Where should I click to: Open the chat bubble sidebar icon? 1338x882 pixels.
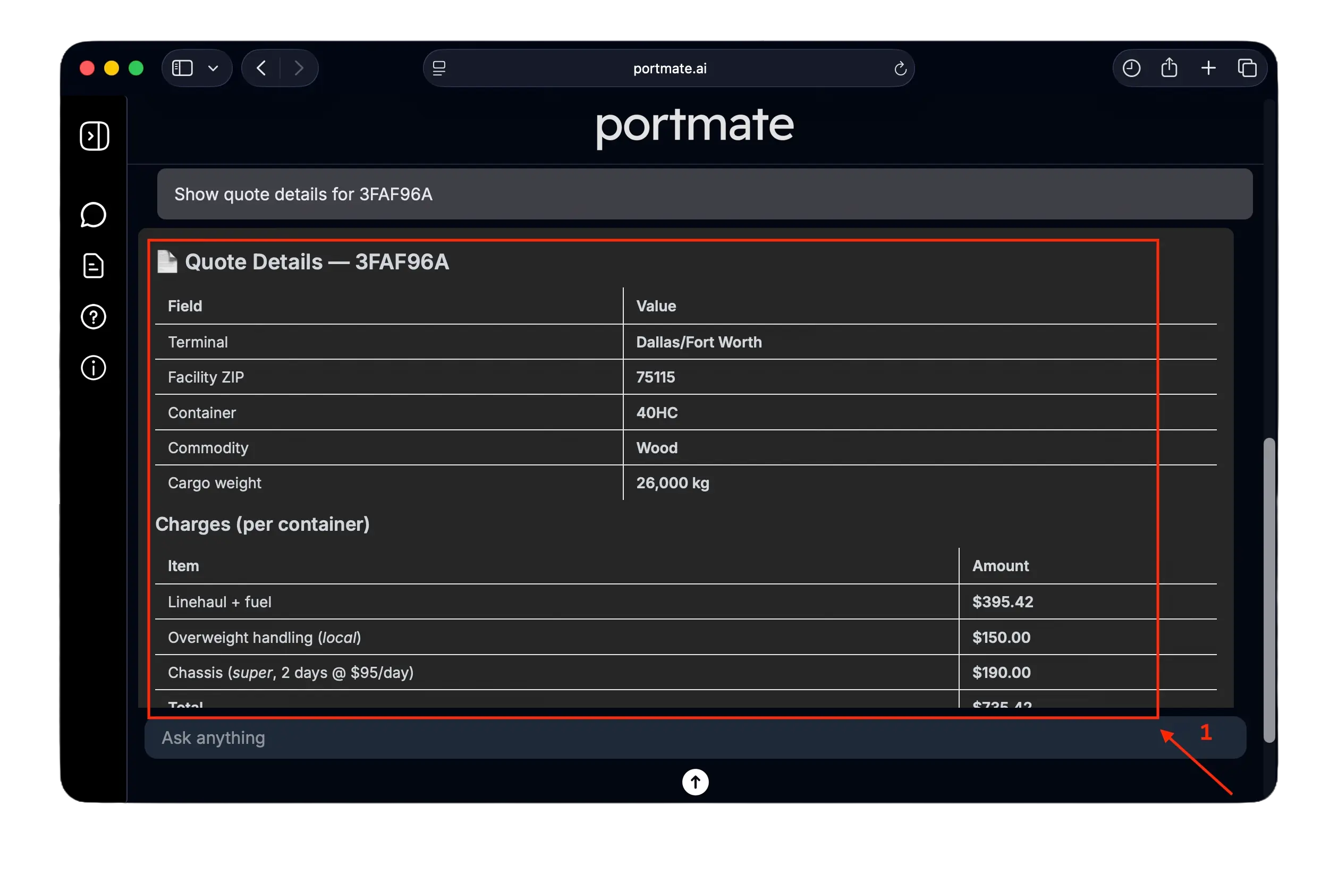(94, 215)
